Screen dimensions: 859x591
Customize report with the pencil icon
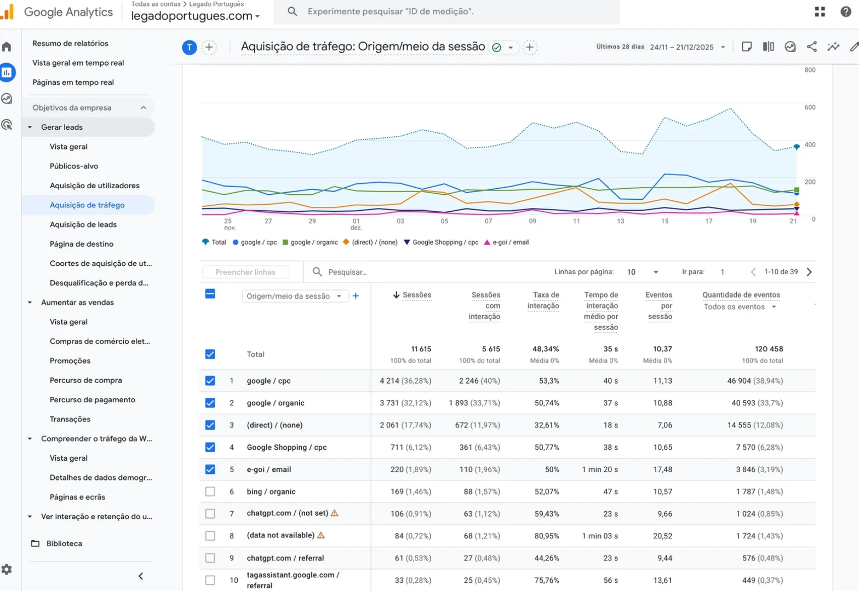tap(854, 47)
